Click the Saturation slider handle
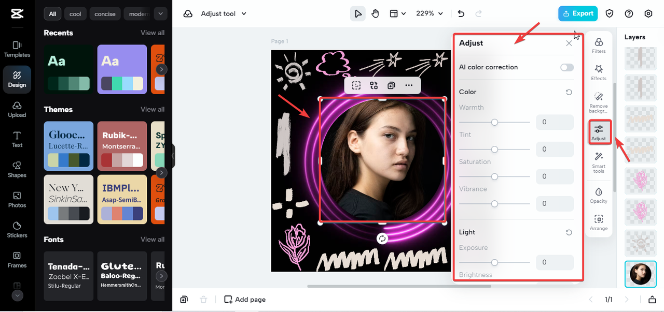This screenshot has width=664, height=312. pos(494,176)
